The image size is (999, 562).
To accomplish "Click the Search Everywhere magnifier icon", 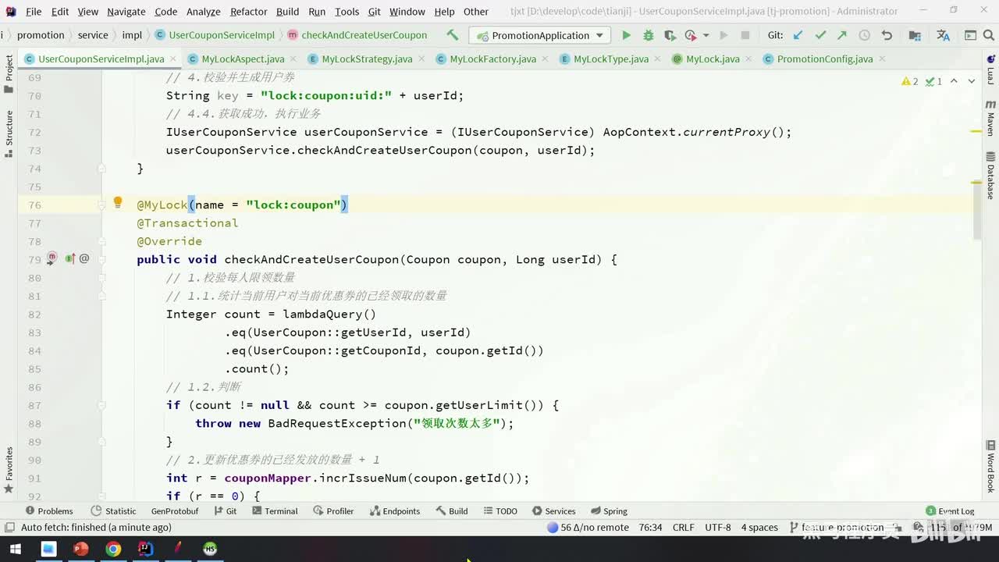I will pos(989,35).
